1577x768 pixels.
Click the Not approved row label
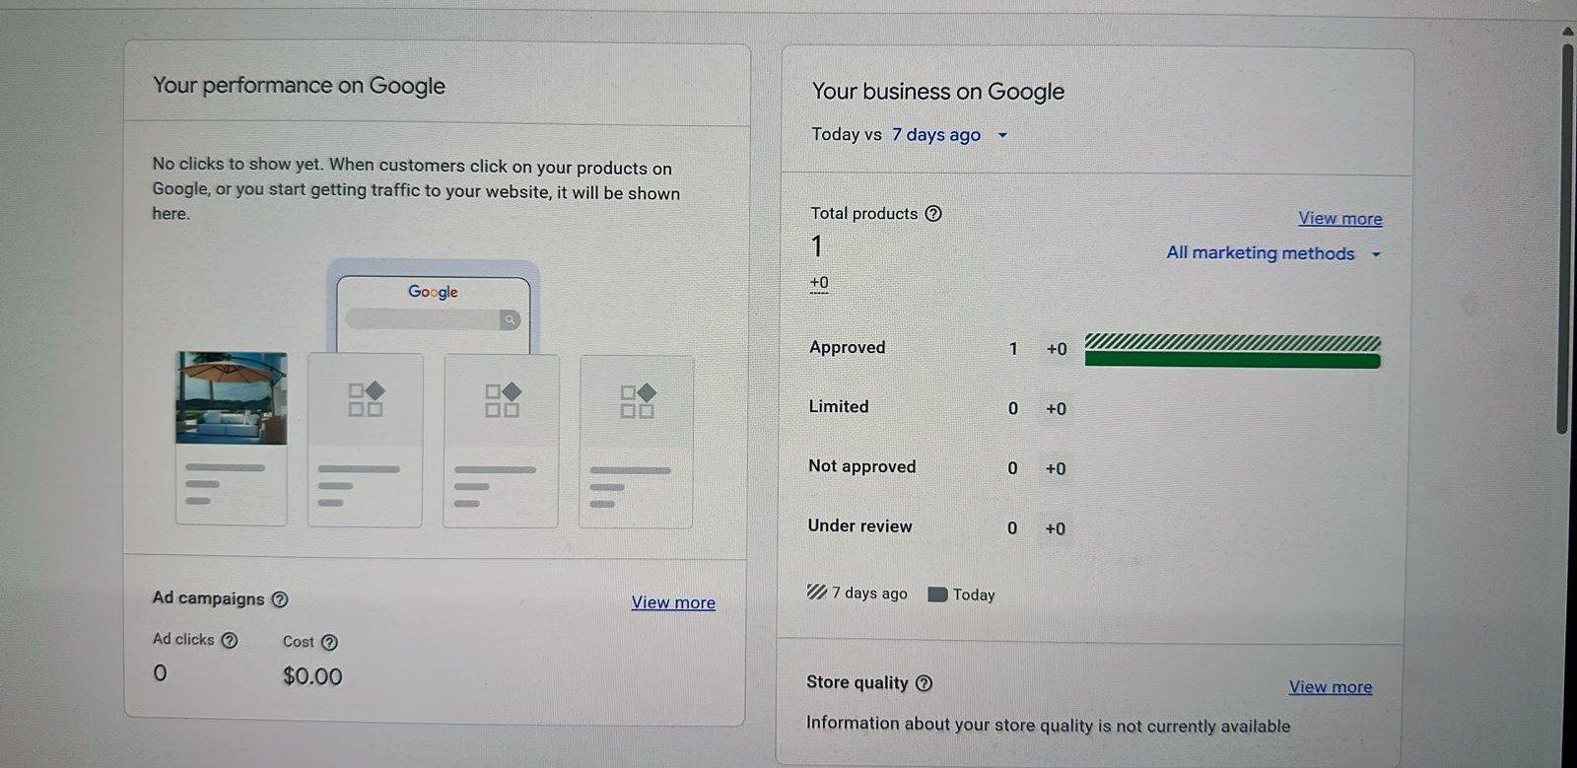tap(861, 466)
